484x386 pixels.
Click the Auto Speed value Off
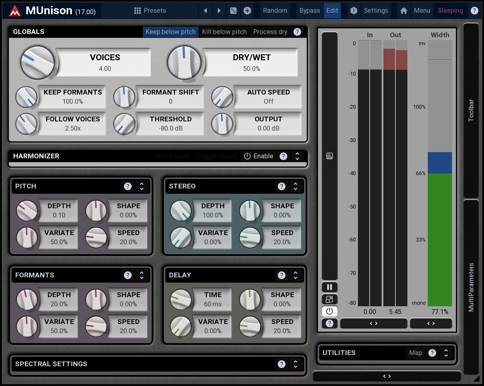(x=268, y=101)
